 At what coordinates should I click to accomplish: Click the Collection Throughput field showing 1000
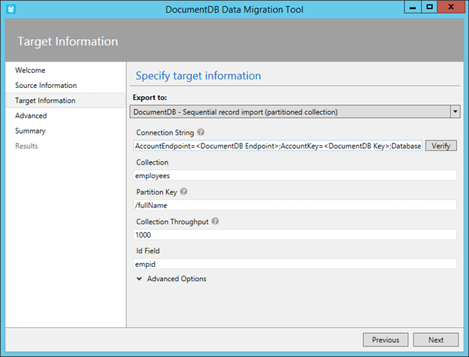[x=295, y=234]
